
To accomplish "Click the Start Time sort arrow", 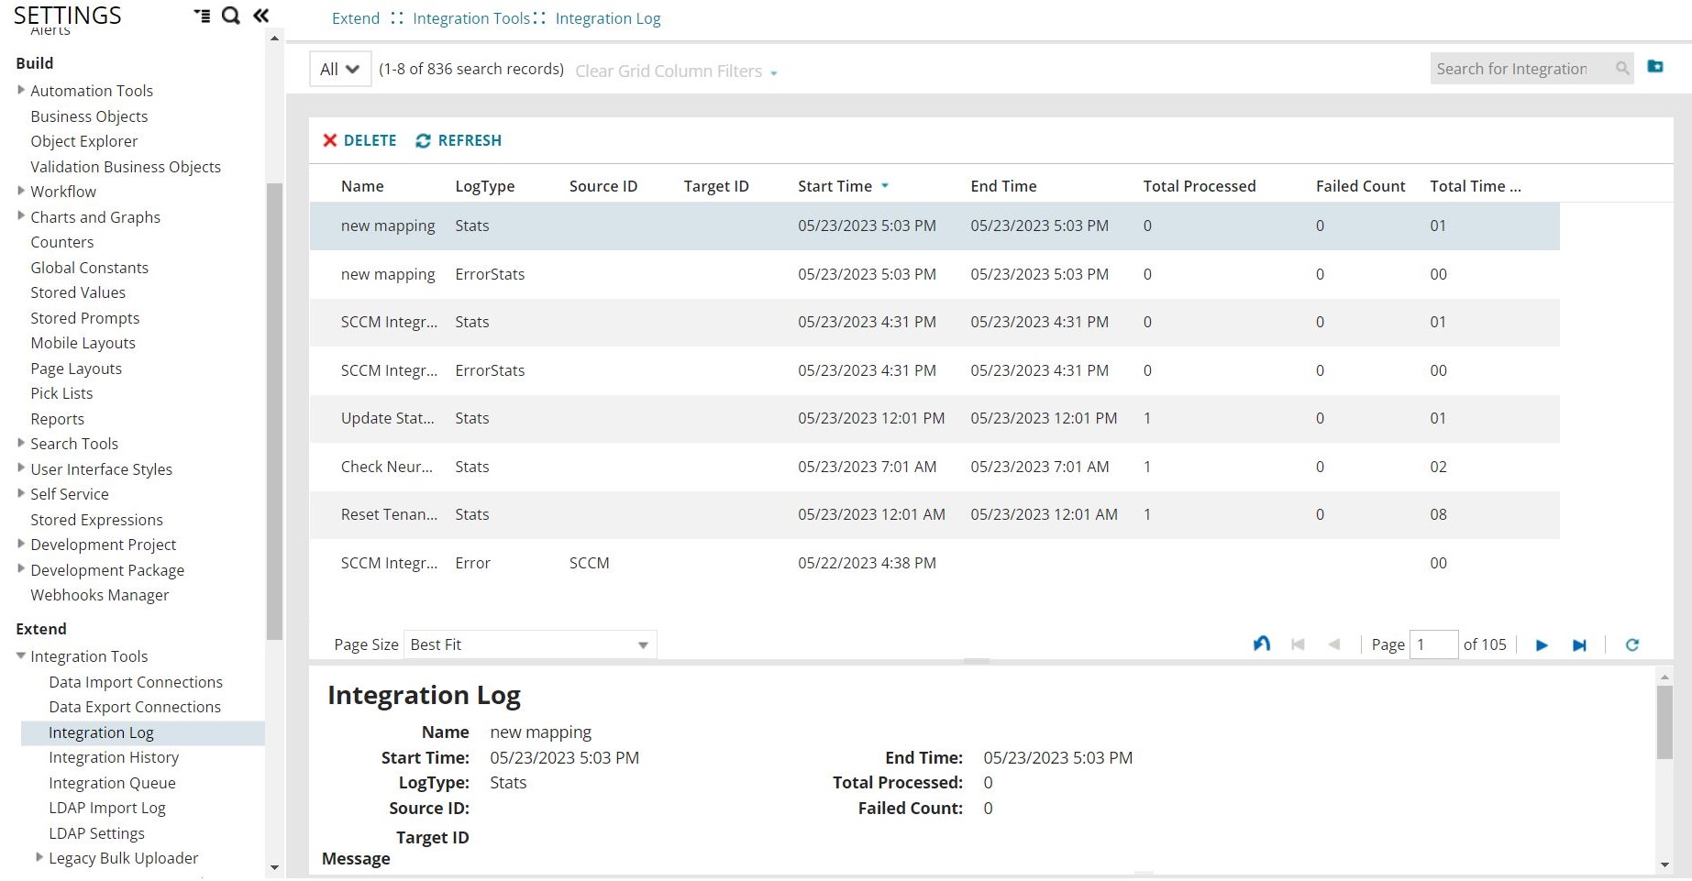I will click(885, 185).
